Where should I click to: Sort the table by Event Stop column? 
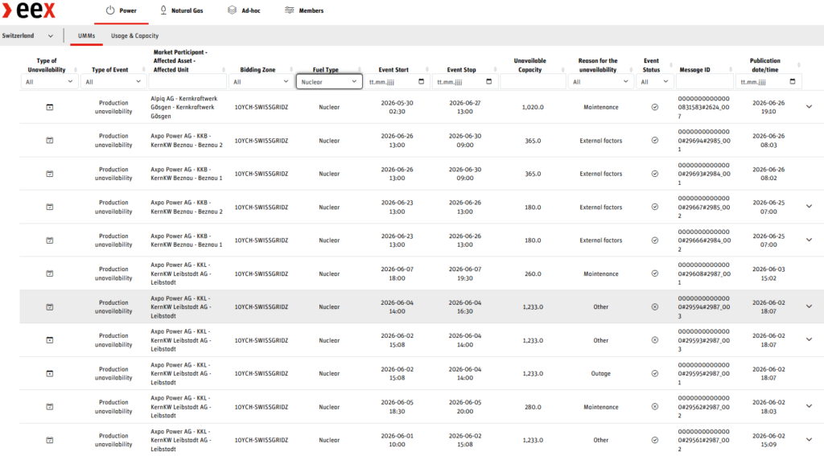(495, 69)
